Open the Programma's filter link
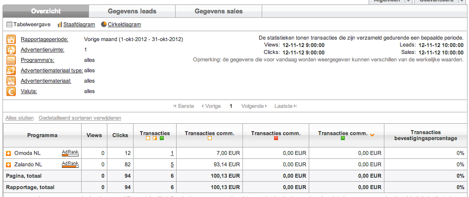Viewport: 469px width, 197px height. pos(38,60)
